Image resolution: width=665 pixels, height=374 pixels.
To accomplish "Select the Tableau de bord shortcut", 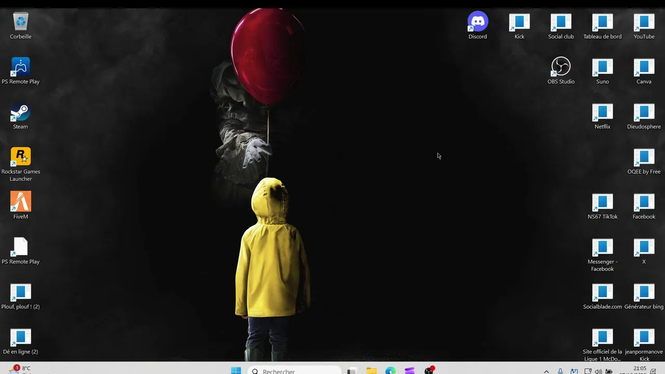I will coord(603,26).
